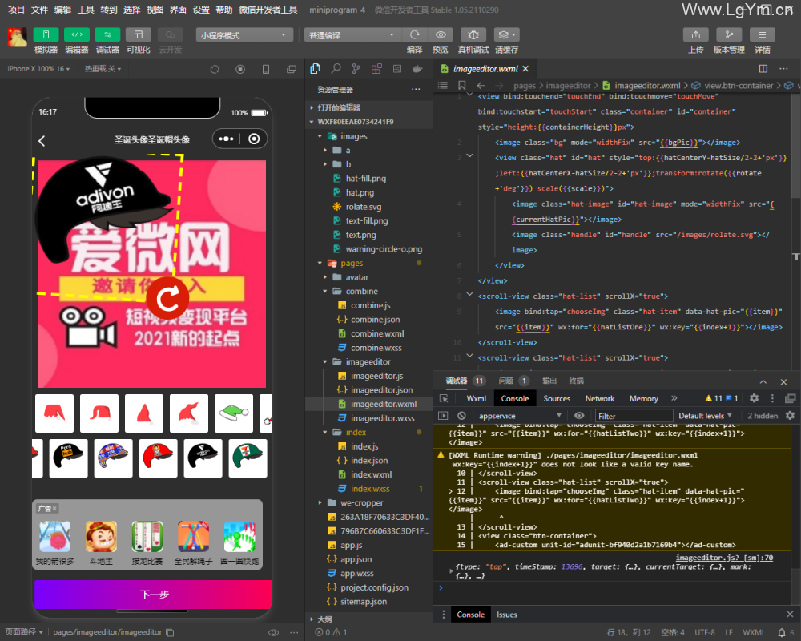Click the inspect element picker icon
Screen dimensions: 801x641
[x=444, y=398]
